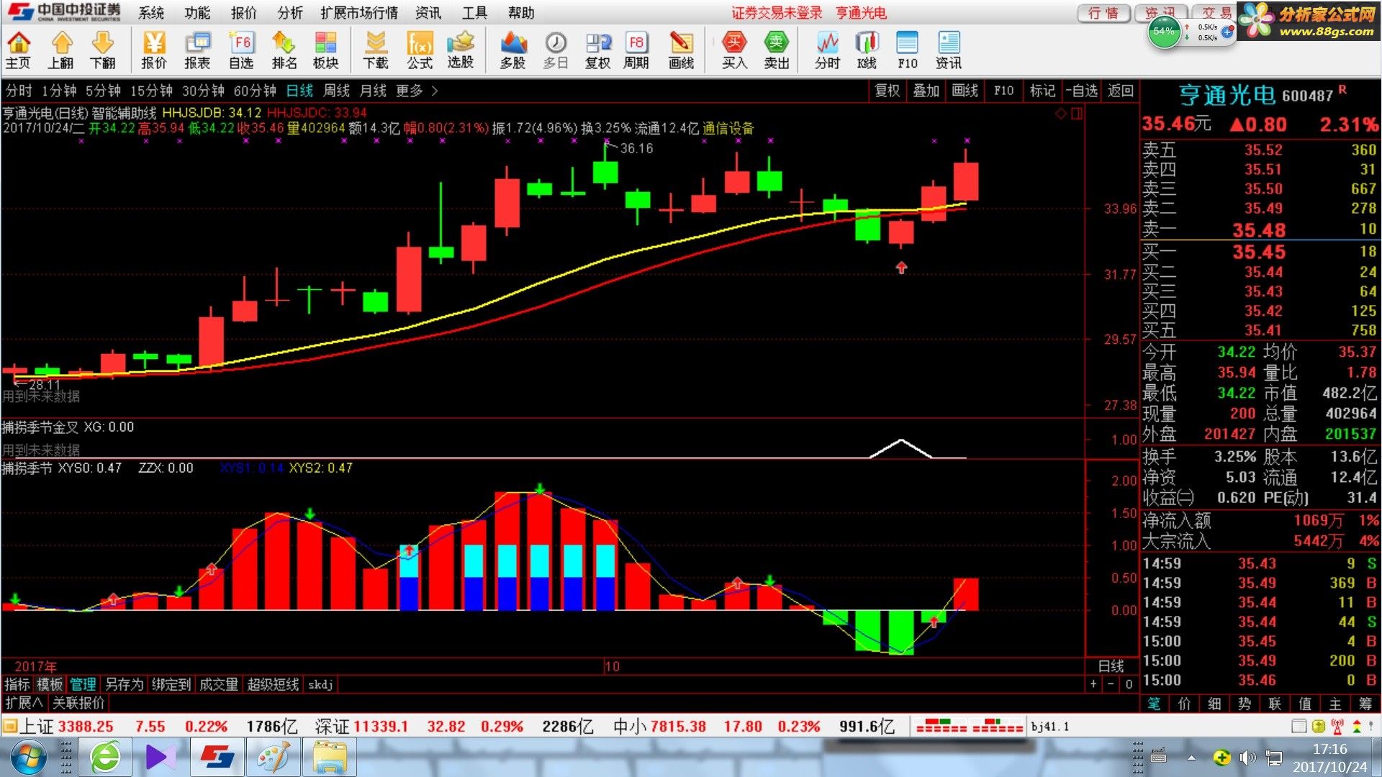Open 功能 menu
This screenshot has width=1382, height=777.
point(197,13)
